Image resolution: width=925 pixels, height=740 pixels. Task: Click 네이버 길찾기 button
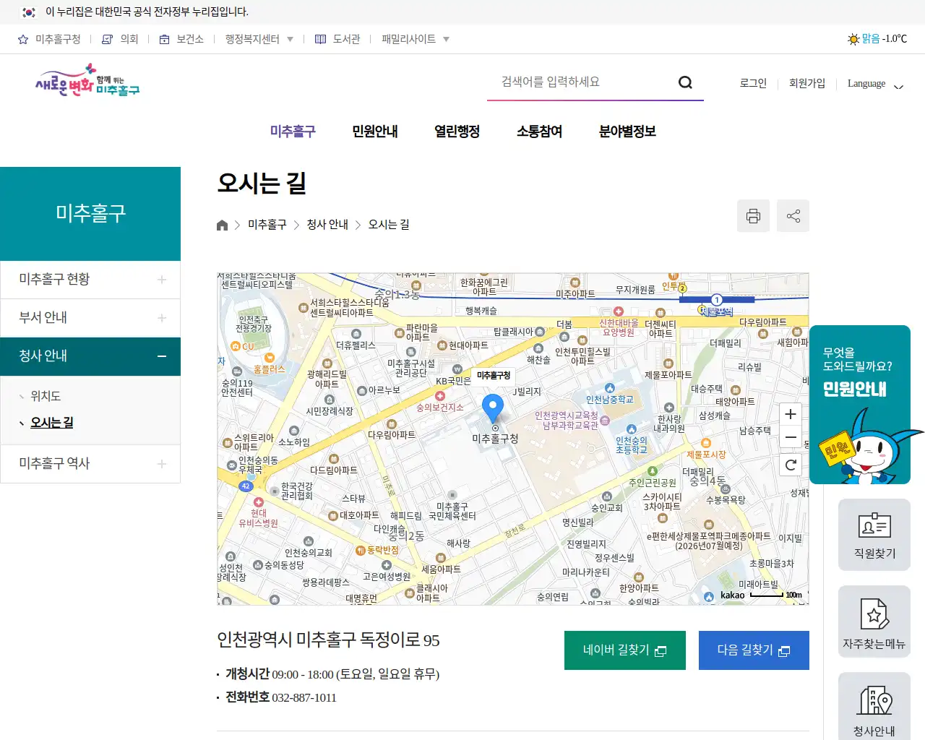pos(625,650)
